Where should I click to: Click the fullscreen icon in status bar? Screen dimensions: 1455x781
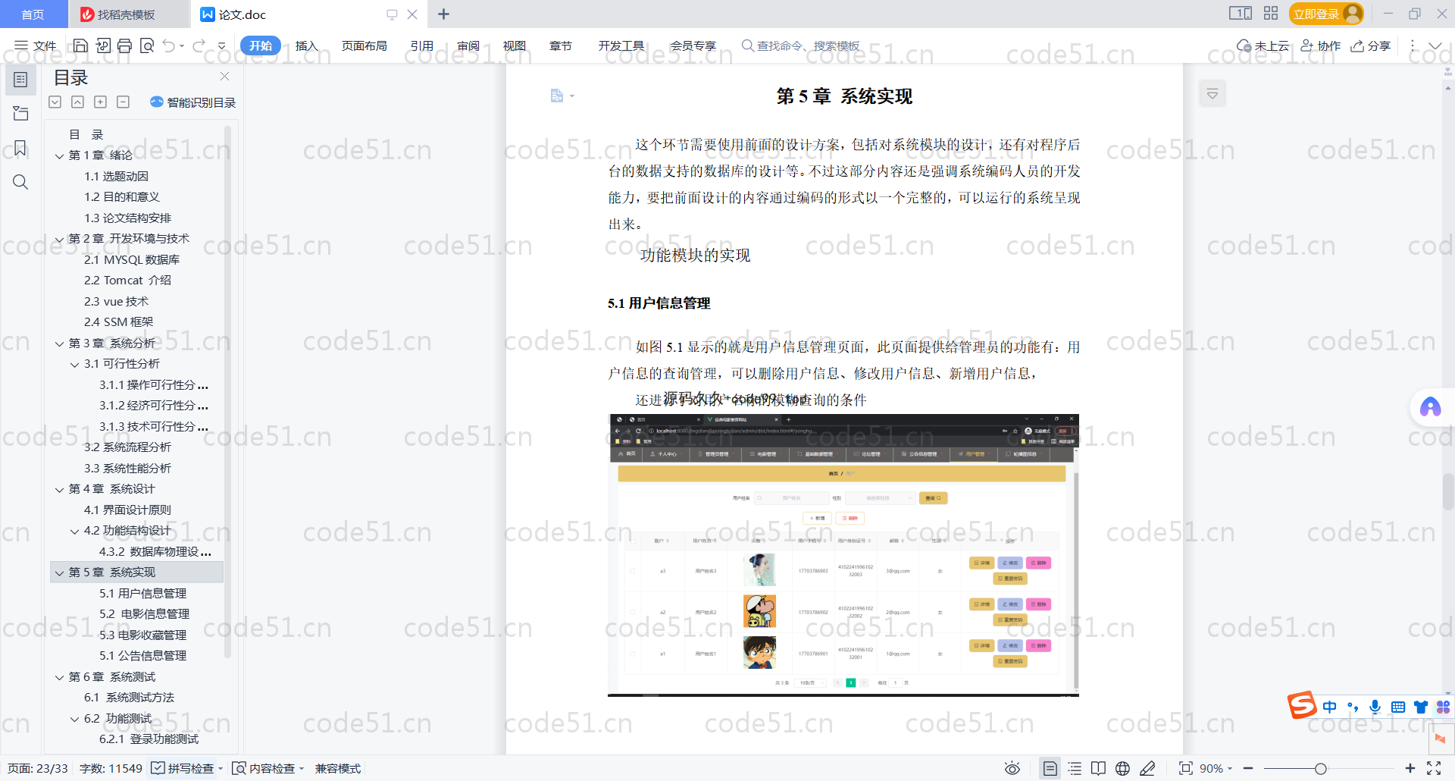[1434, 768]
